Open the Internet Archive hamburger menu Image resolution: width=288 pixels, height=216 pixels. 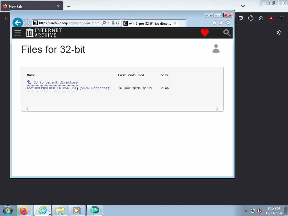pos(18,33)
